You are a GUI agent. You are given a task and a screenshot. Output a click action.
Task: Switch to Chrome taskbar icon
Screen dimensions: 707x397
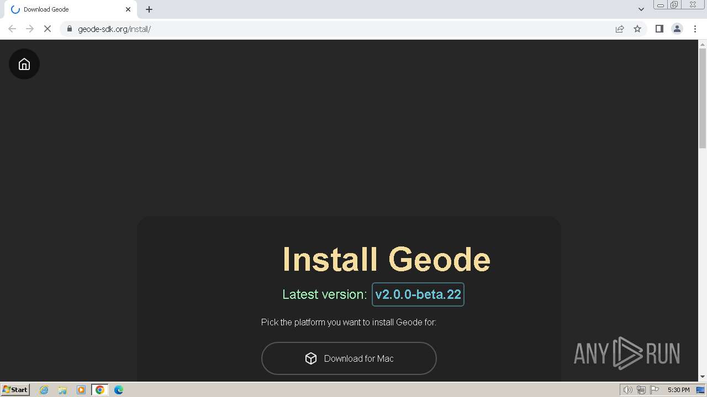click(100, 390)
